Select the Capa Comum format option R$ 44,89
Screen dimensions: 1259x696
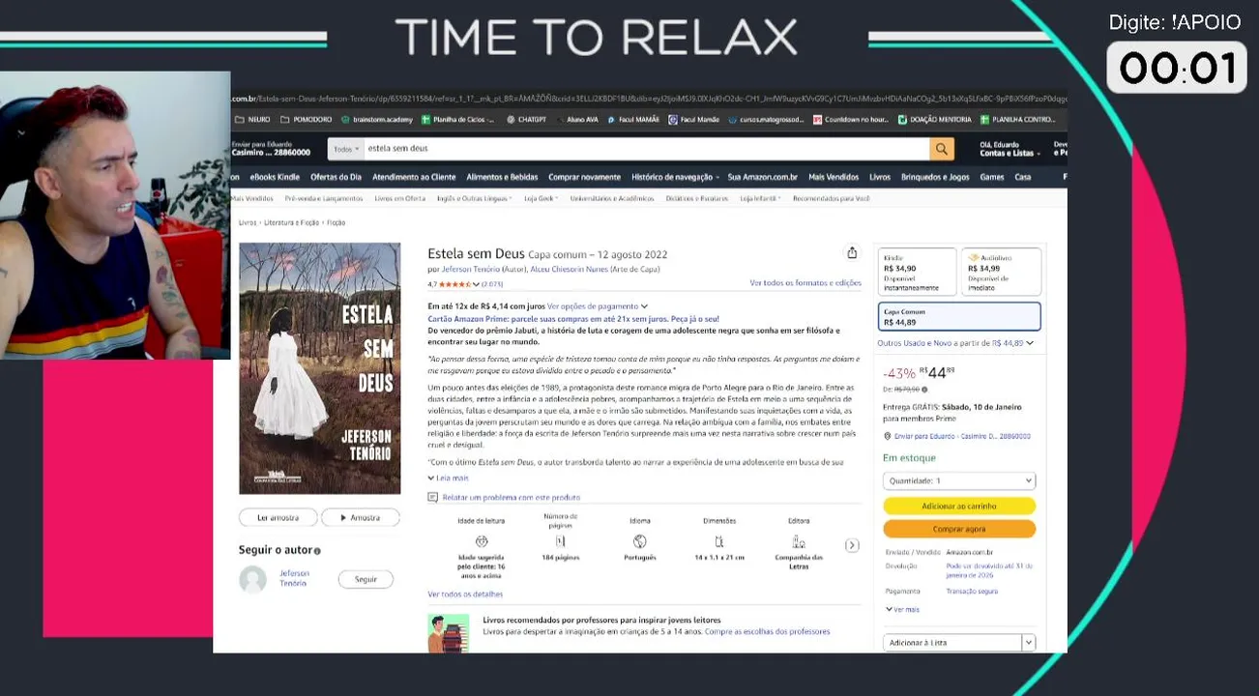coord(959,317)
